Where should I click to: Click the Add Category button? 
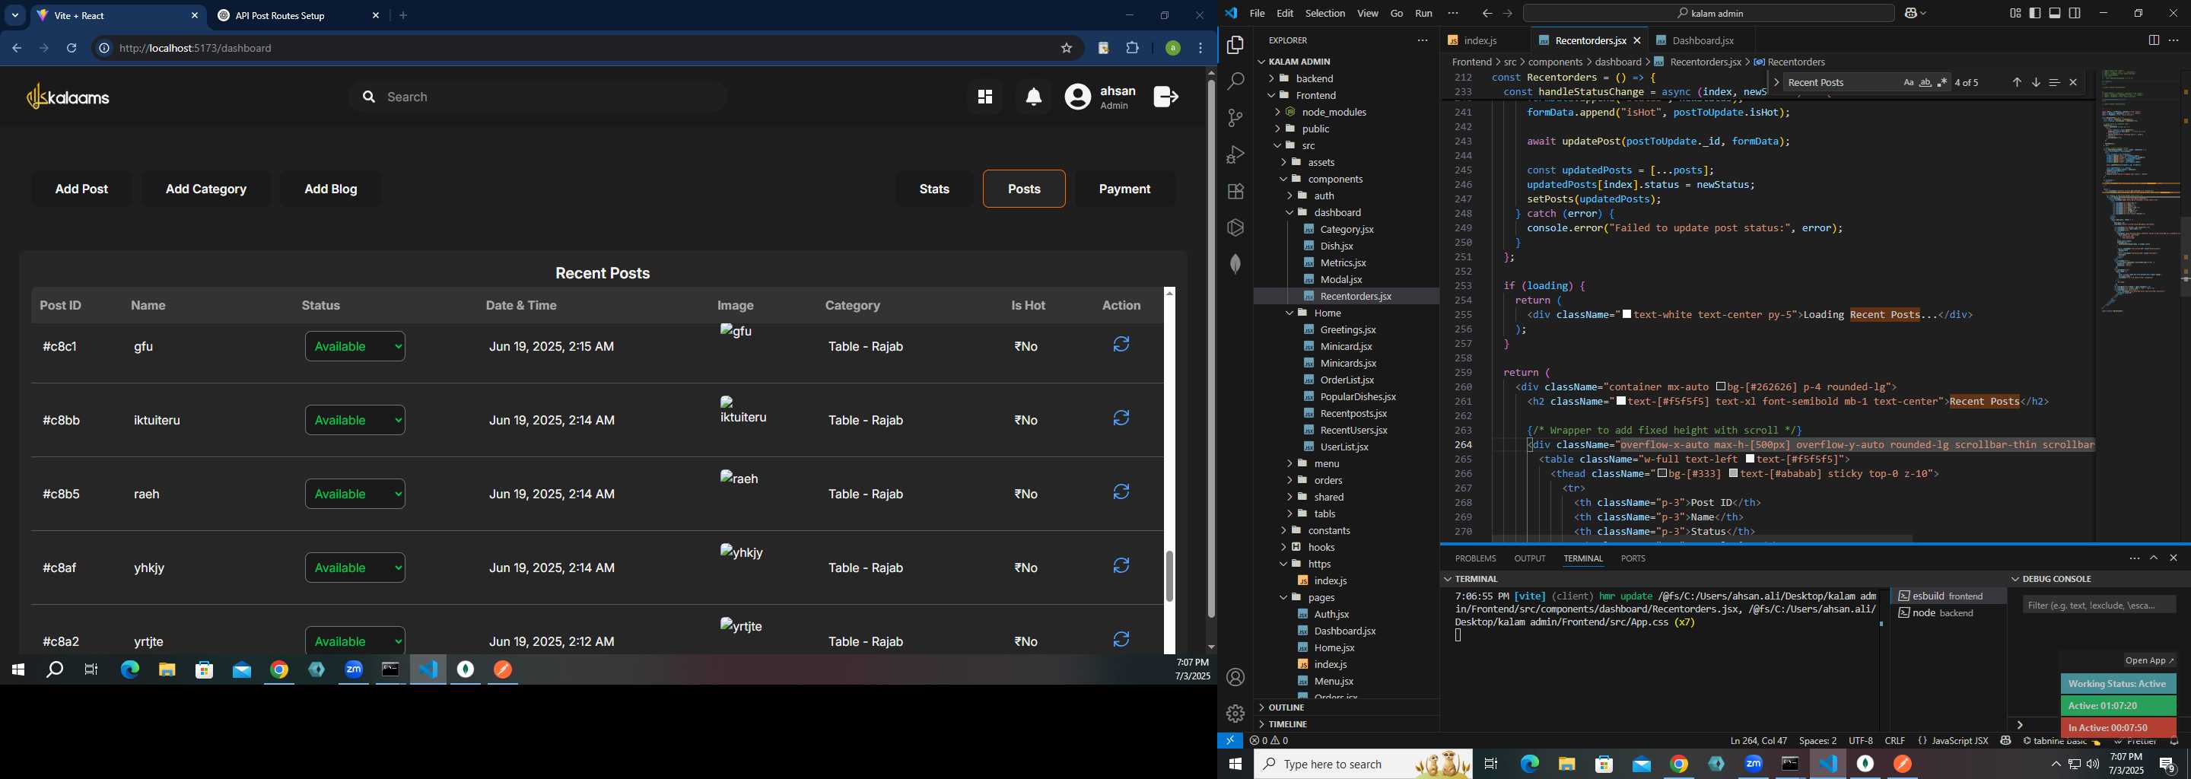click(x=206, y=189)
